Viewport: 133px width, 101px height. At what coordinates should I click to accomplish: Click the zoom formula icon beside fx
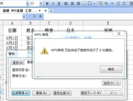[x=34, y=17]
